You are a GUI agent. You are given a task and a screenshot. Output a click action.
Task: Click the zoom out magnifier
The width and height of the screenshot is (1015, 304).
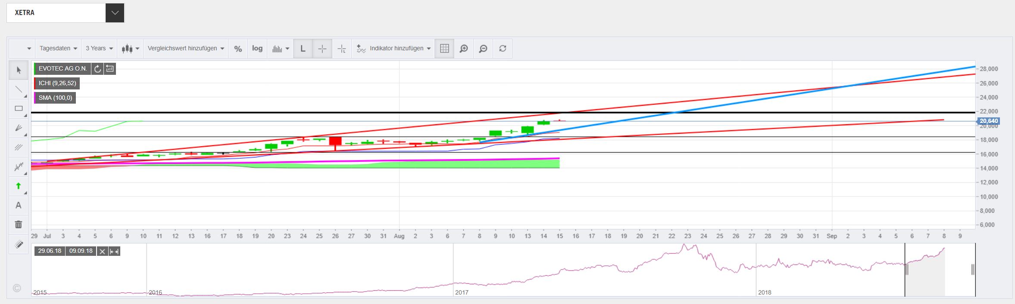(x=483, y=49)
